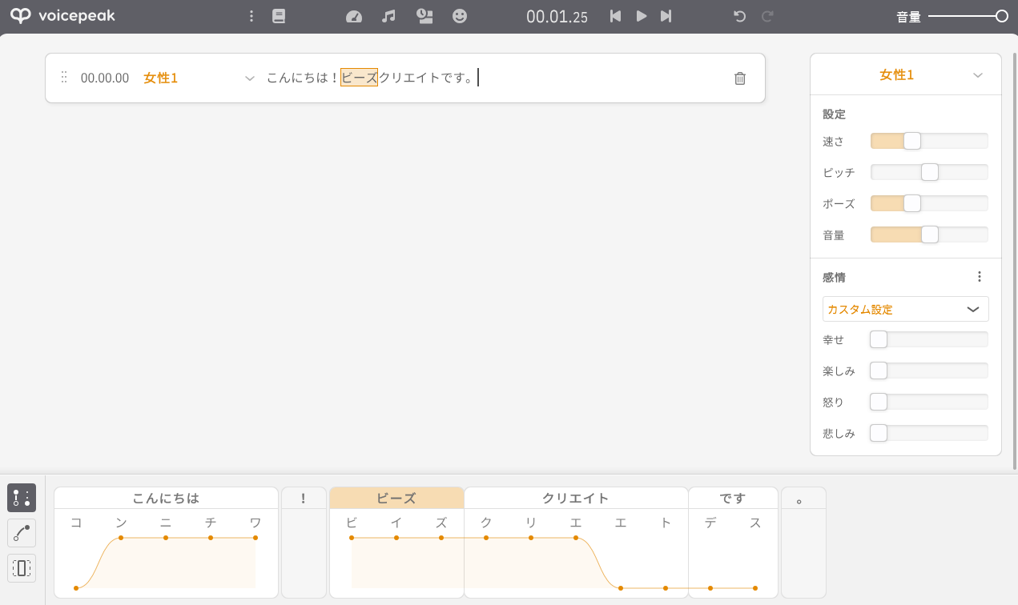Delete the text row with trash icon
Image resolution: width=1018 pixels, height=605 pixels.
(740, 78)
